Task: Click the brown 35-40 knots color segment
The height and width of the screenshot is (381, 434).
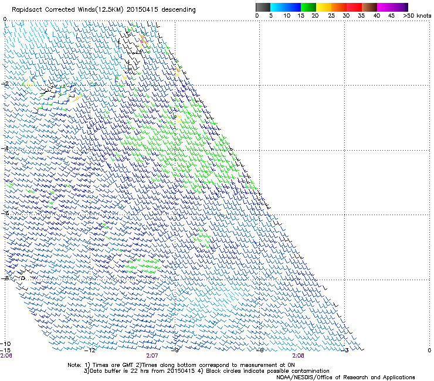Action: click(369, 7)
